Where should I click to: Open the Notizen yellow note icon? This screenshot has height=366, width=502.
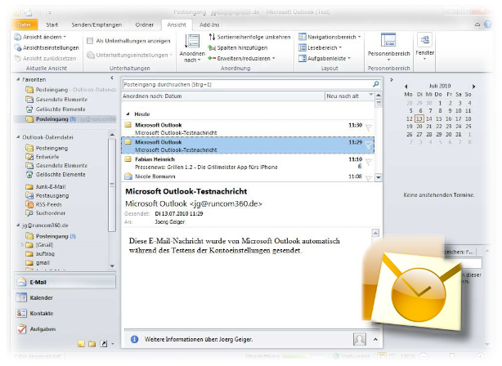pos(81,344)
